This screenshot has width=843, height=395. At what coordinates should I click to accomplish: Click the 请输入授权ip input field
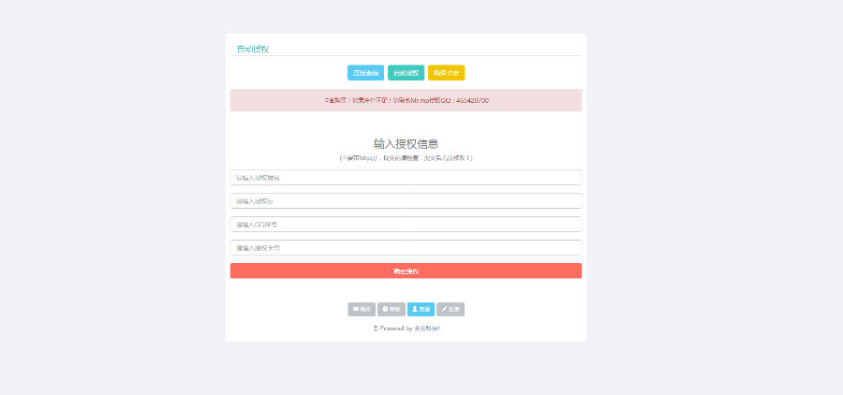click(406, 201)
